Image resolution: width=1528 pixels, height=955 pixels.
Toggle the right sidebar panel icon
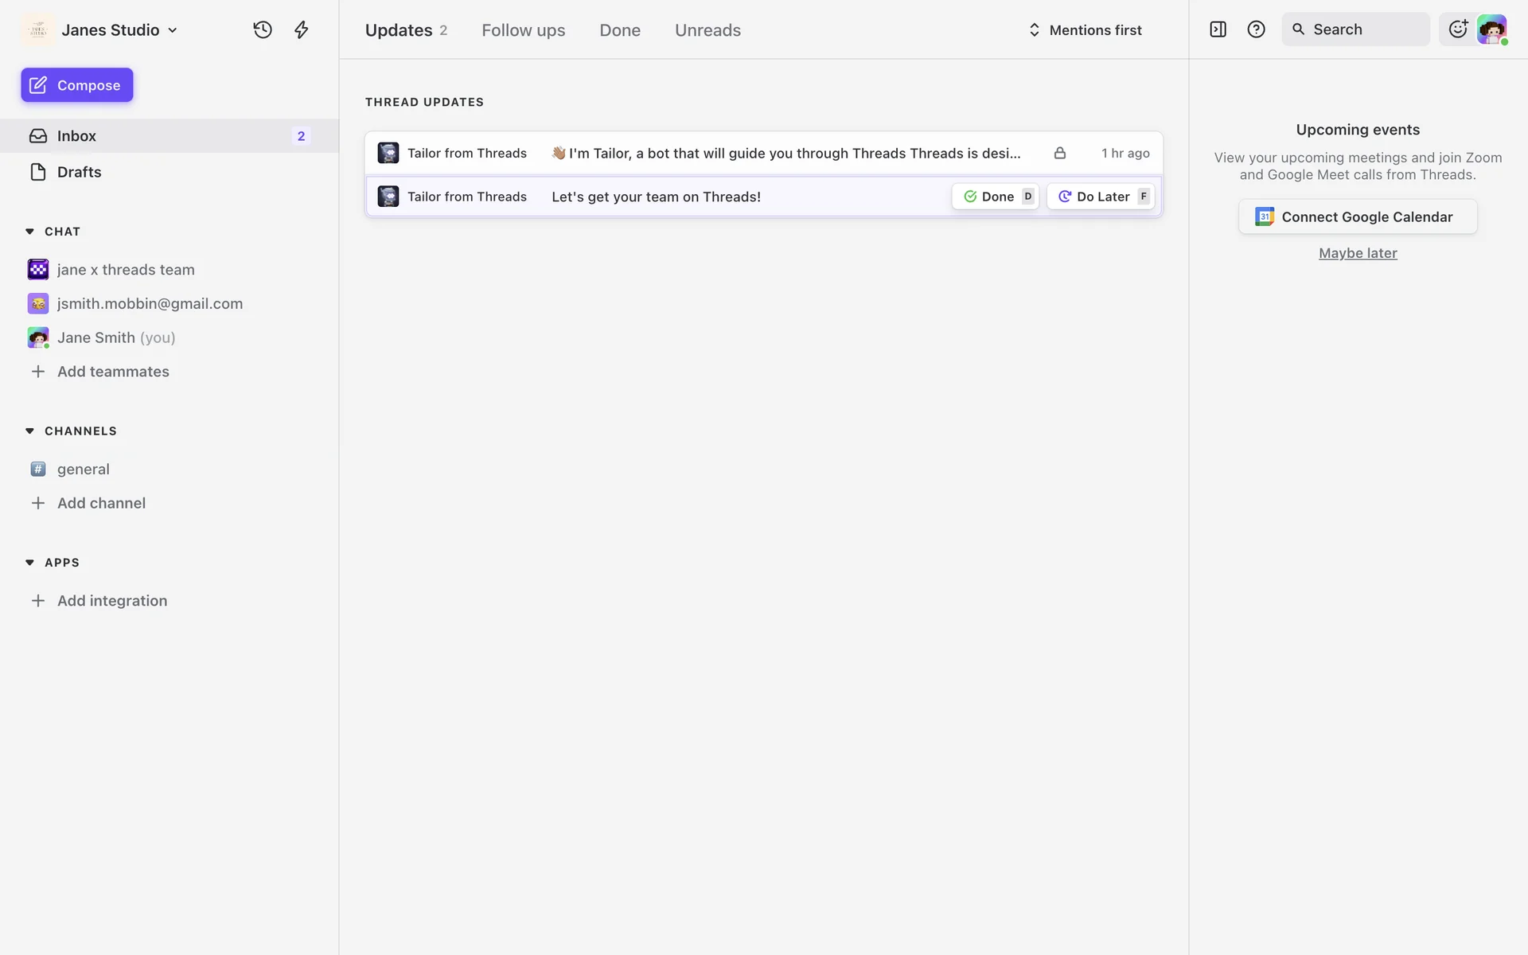[1218, 29]
